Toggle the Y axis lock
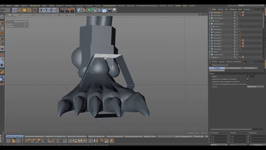266x150 pixels. [46, 10]
